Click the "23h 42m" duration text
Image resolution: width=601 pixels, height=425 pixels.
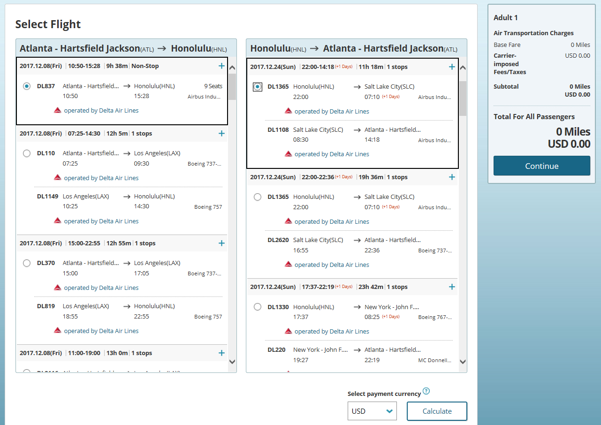pos(371,287)
